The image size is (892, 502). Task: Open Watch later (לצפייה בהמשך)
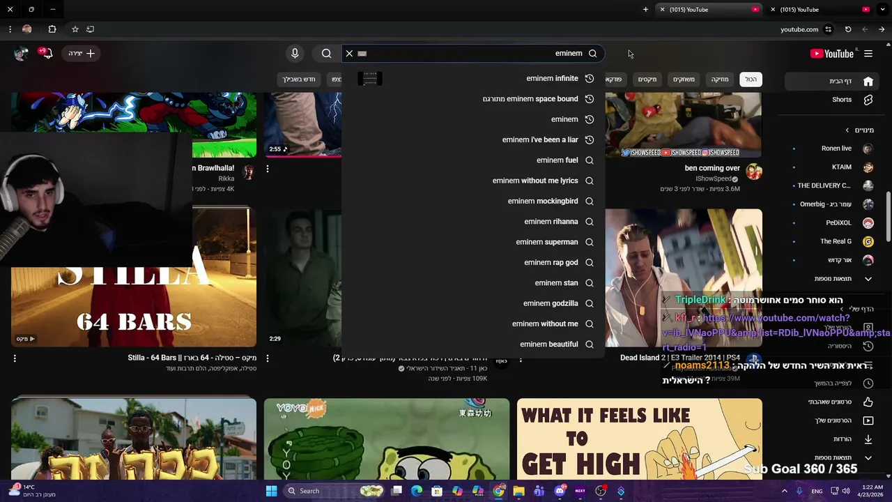(833, 383)
